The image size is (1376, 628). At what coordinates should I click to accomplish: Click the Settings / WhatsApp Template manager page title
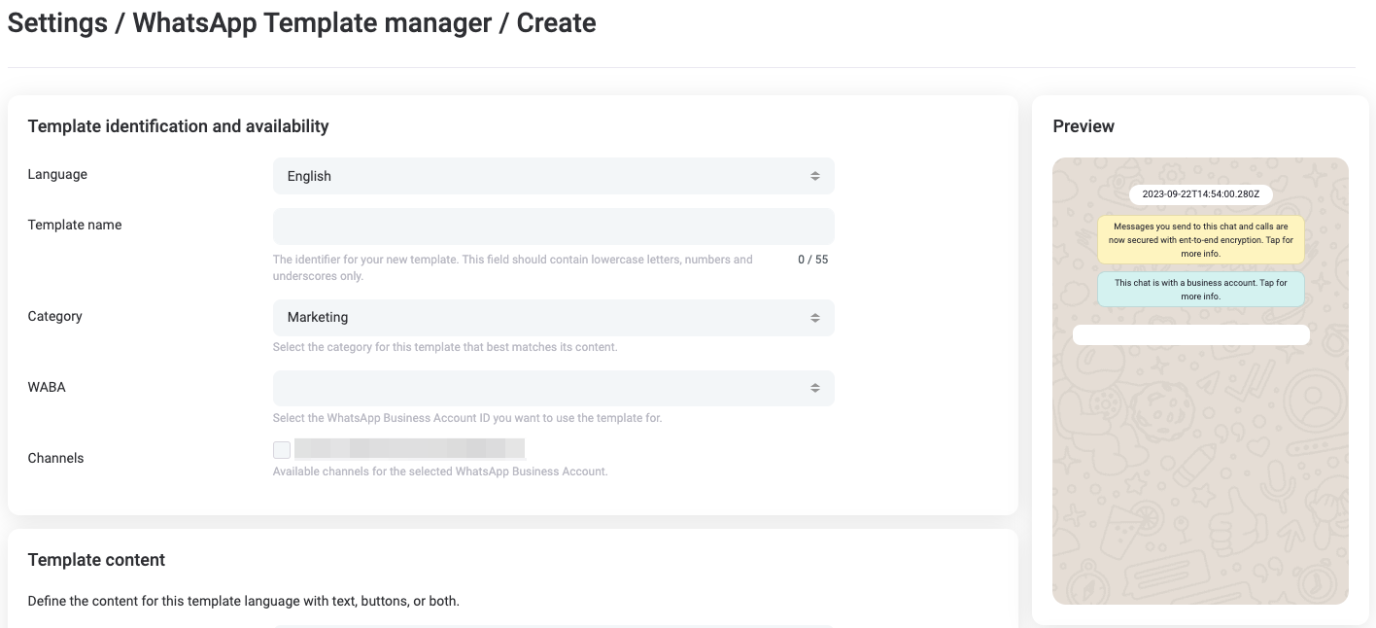(301, 23)
